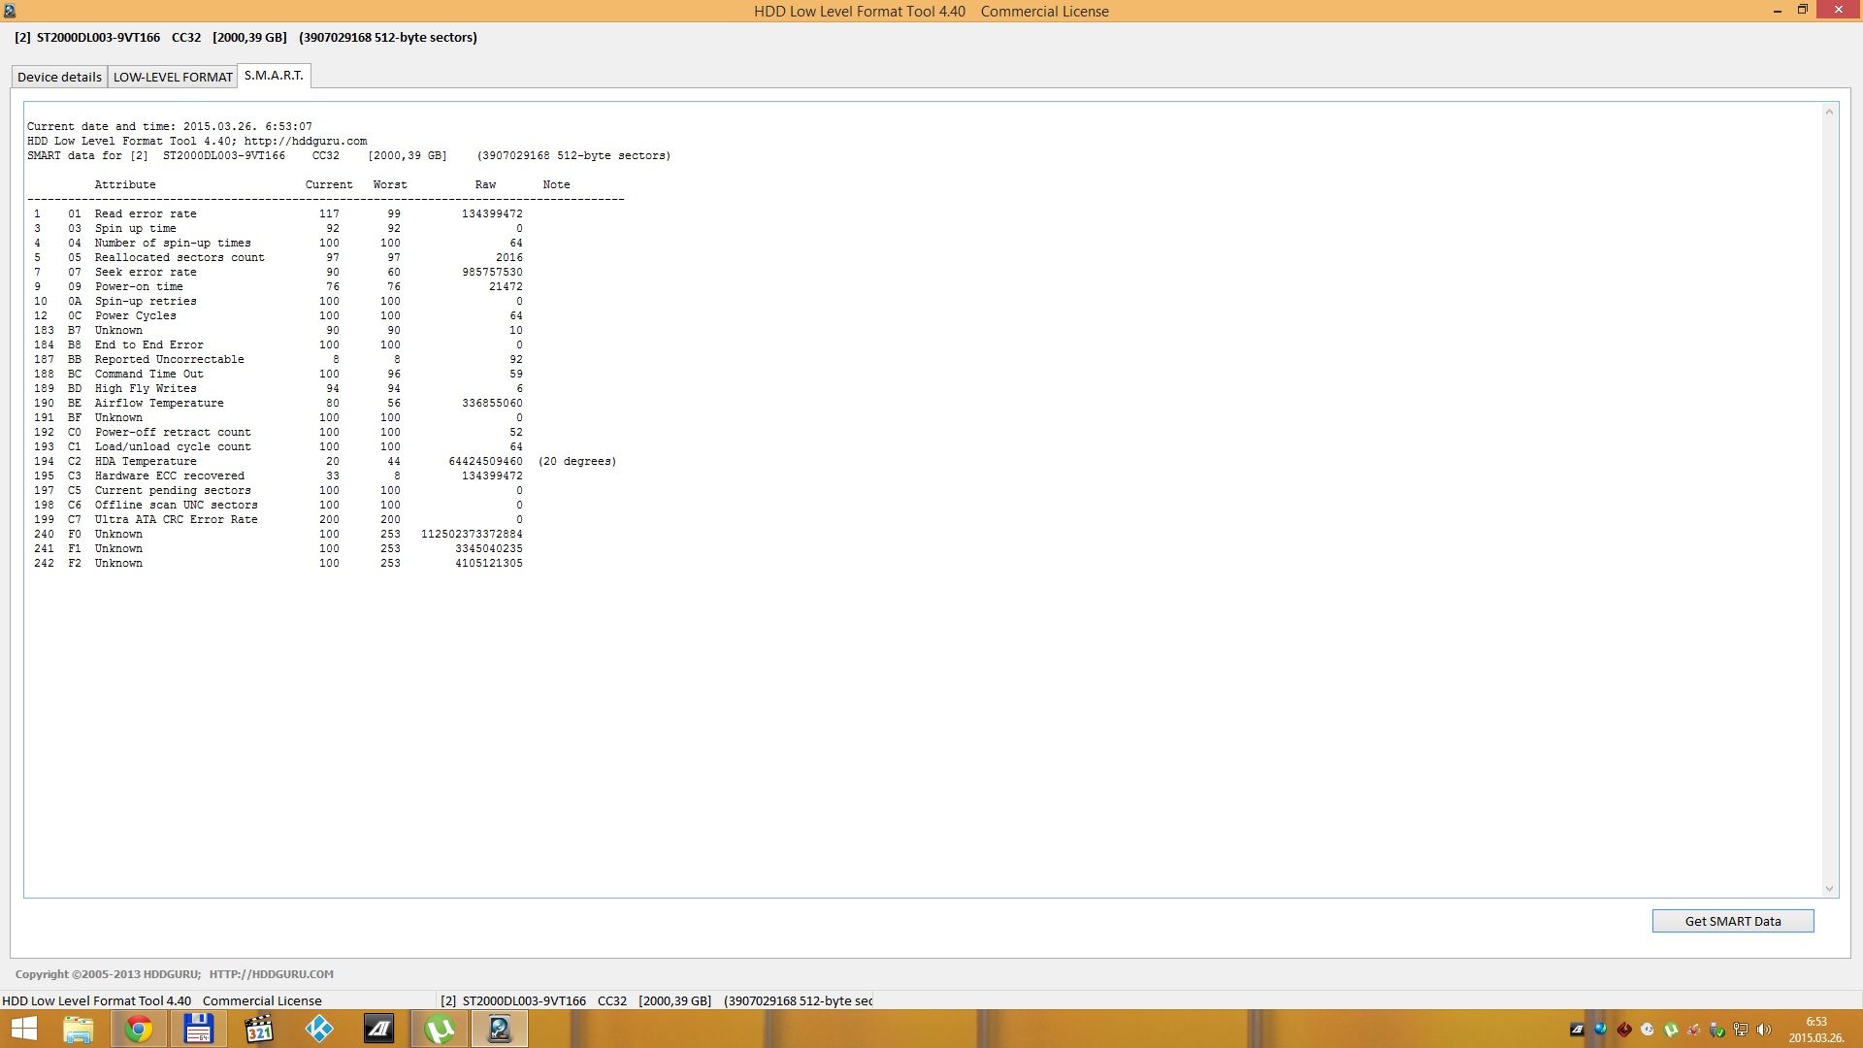The image size is (1863, 1048).
Task: Click the 'Airflow Temperature' attribute row
Action: [x=278, y=403]
